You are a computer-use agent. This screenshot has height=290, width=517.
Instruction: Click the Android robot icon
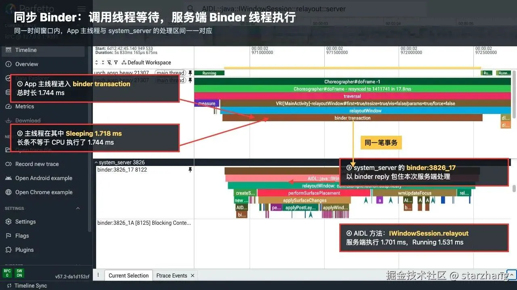(x=8, y=178)
